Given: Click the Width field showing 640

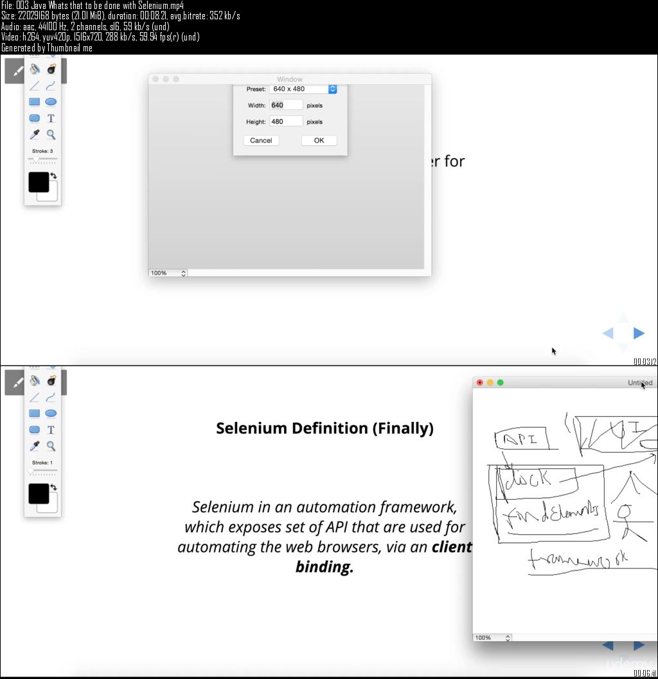Looking at the screenshot, I should (x=286, y=105).
